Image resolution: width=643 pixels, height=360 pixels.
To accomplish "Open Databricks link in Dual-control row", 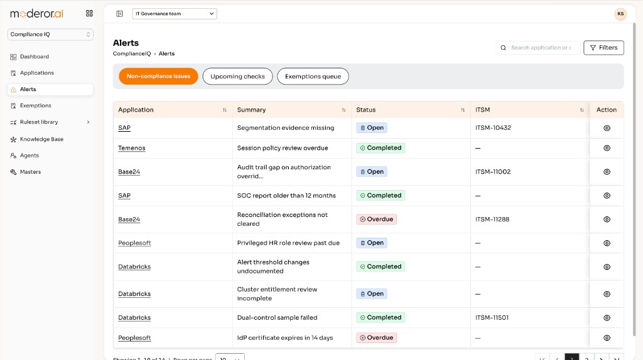I will (134, 317).
